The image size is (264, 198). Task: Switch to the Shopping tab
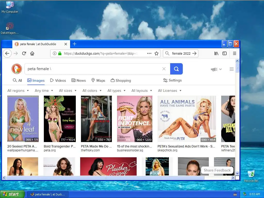point(121,80)
